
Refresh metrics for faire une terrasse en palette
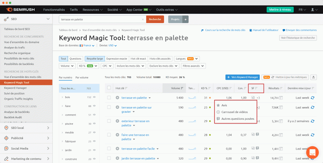coord(312,135)
